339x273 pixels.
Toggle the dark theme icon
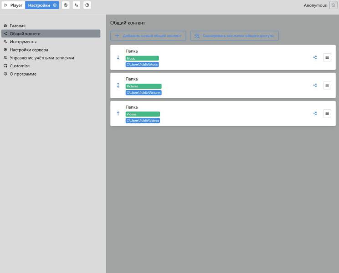pyautogui.click(x=66, y=5)
